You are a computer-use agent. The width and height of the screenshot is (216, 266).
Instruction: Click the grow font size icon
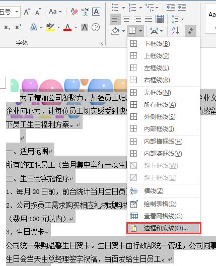pyautogui.click(x=27, y=12)
